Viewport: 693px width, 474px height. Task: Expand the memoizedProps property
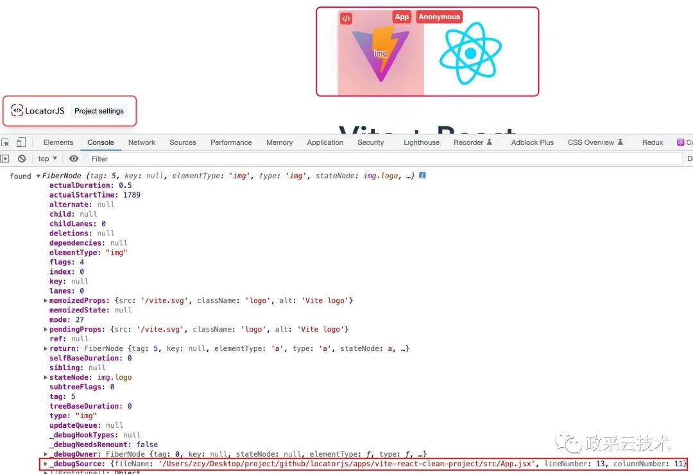click(46, 300)
